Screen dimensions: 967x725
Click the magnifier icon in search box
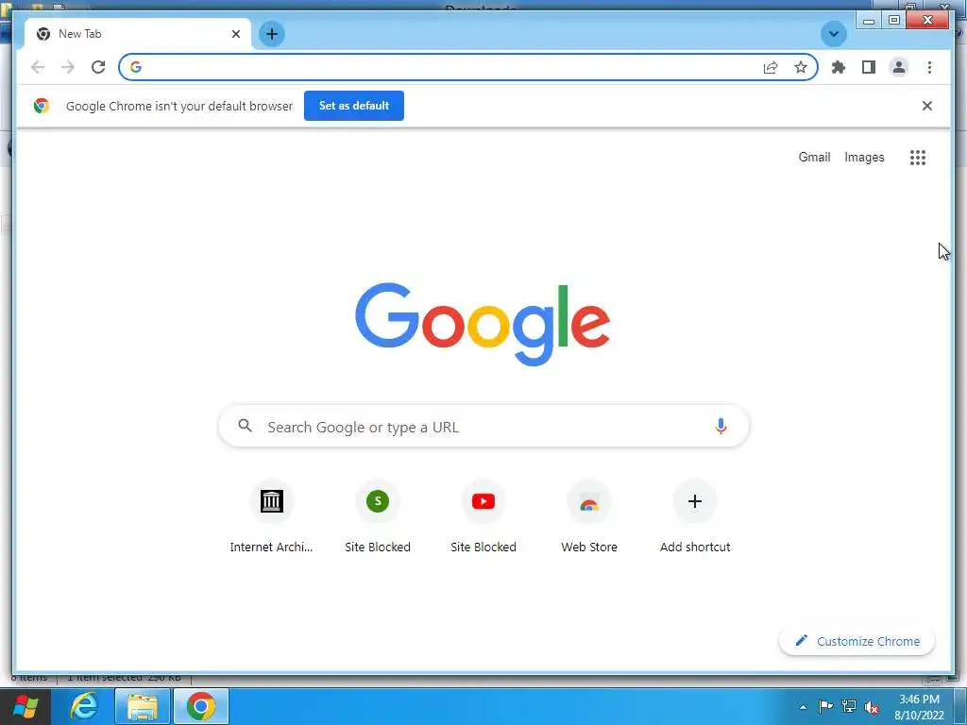[x=245, y=426]
